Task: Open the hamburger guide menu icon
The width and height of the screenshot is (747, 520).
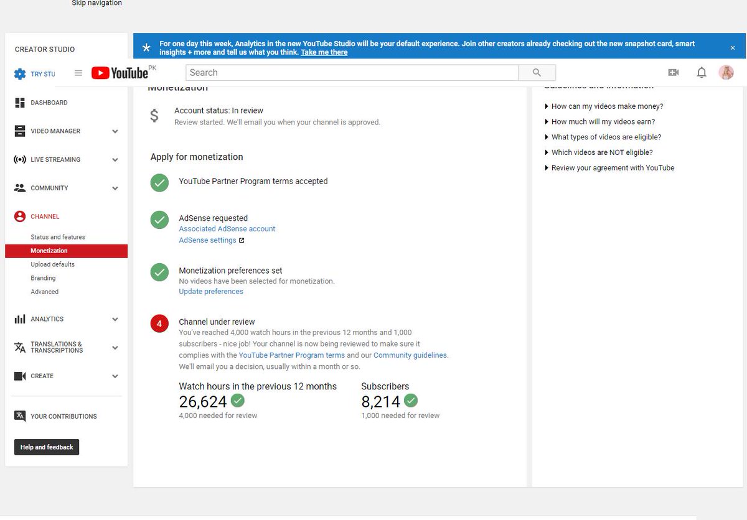Action: click(x=78, y=73)
